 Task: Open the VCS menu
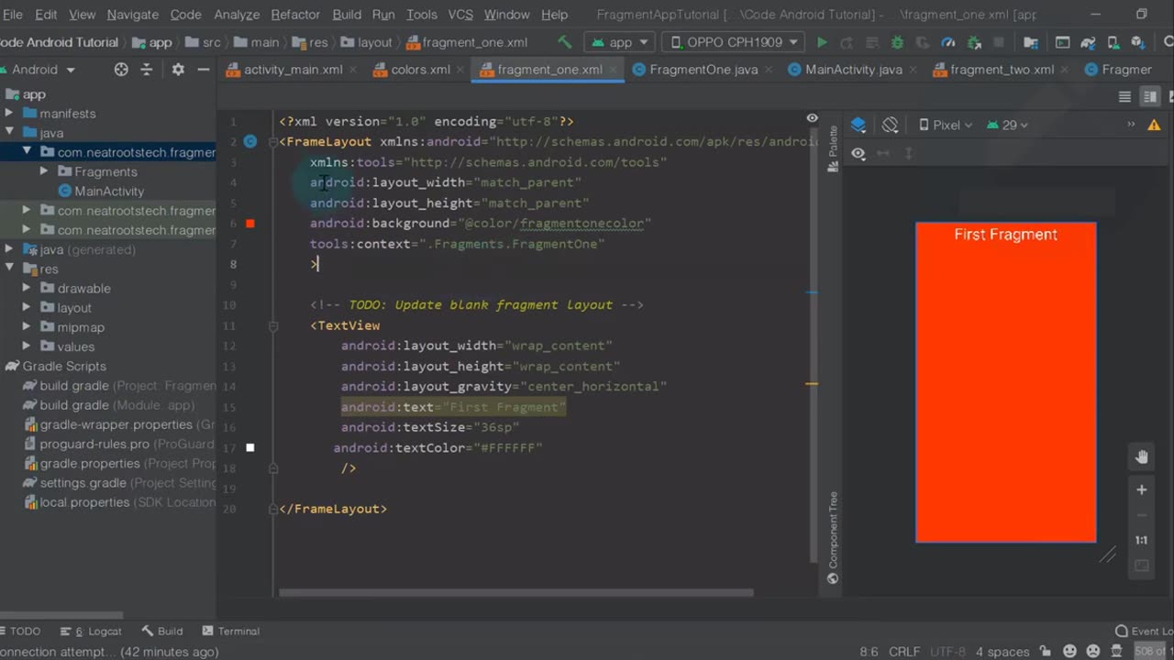(460, 15)
